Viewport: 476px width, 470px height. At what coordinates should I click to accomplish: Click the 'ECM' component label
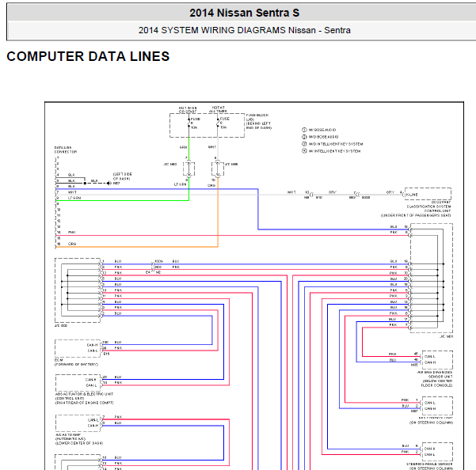point(59,360)
